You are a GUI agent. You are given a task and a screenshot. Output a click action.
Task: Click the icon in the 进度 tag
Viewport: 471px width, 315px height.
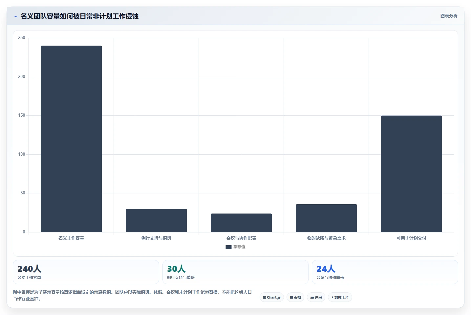312,298
